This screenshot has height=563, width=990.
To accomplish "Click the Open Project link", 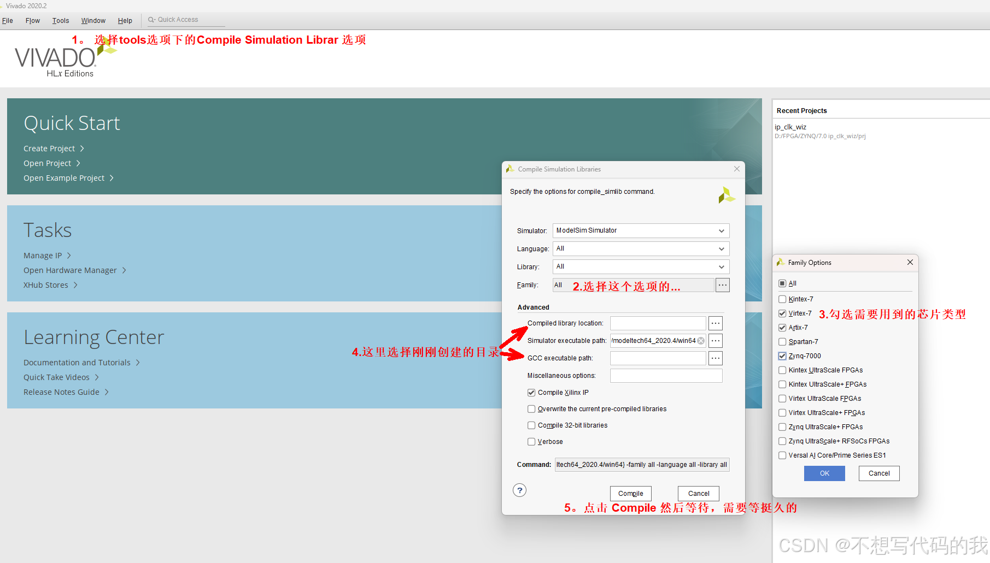I will point(52,163).
